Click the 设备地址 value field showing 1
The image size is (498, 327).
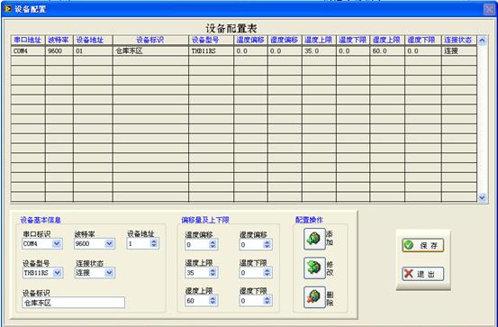(139, 243)
